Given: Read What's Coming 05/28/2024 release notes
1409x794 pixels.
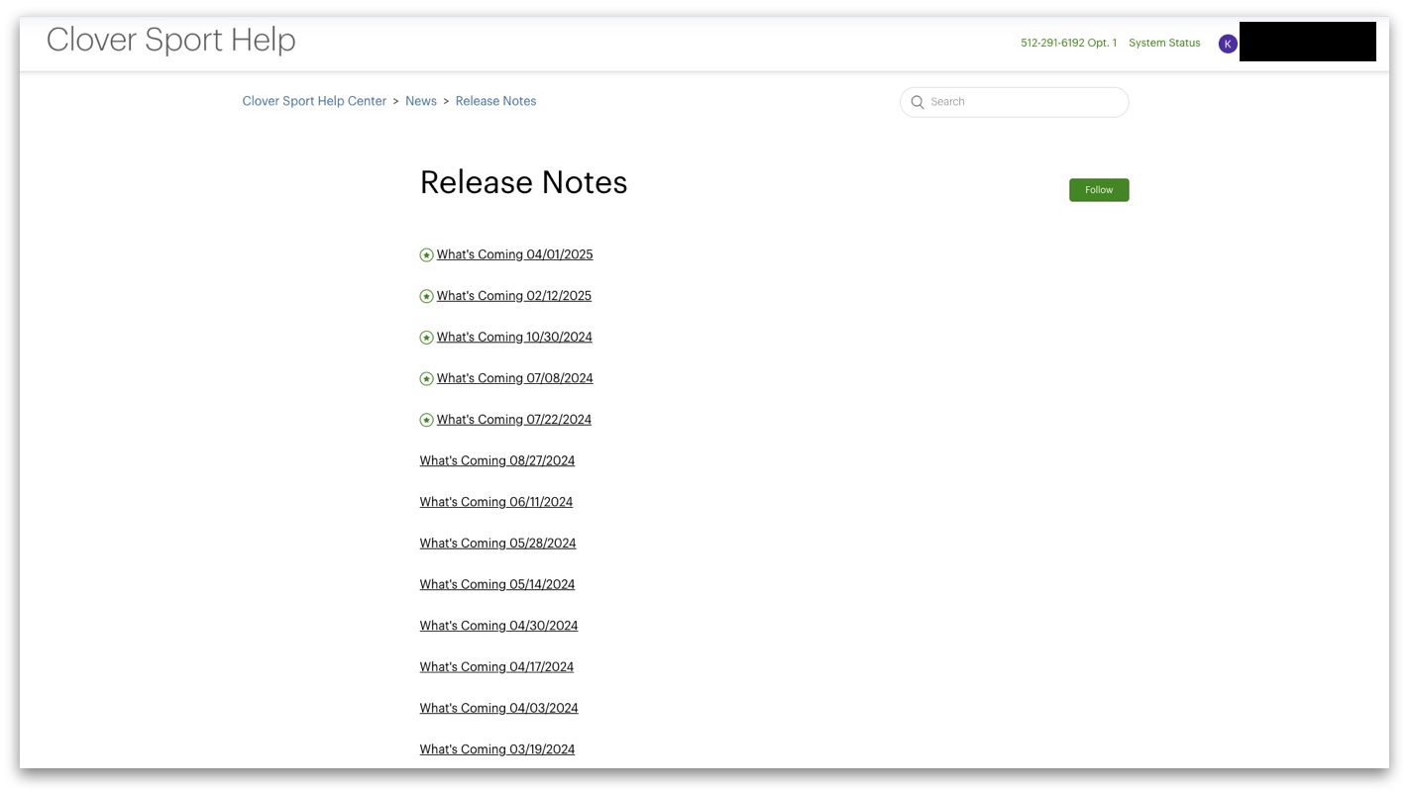Looking at the screenshot, I should [497, 544].
